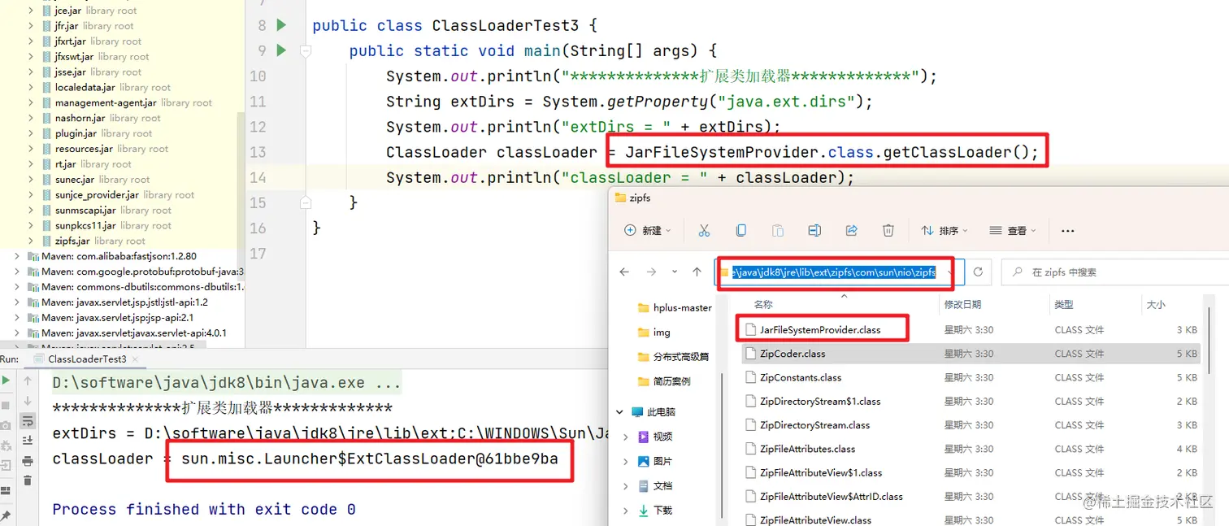This screenshot has width=1229, height=526.
Task: Refresh the zipfs folder view
Action: [x=979, y=272]
